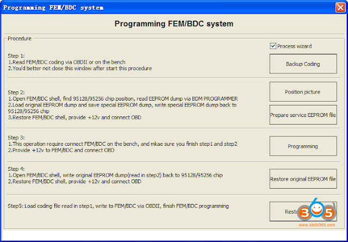
Task: Toggle the Process wizard checkbox
Action: click(x=274, y=46)
